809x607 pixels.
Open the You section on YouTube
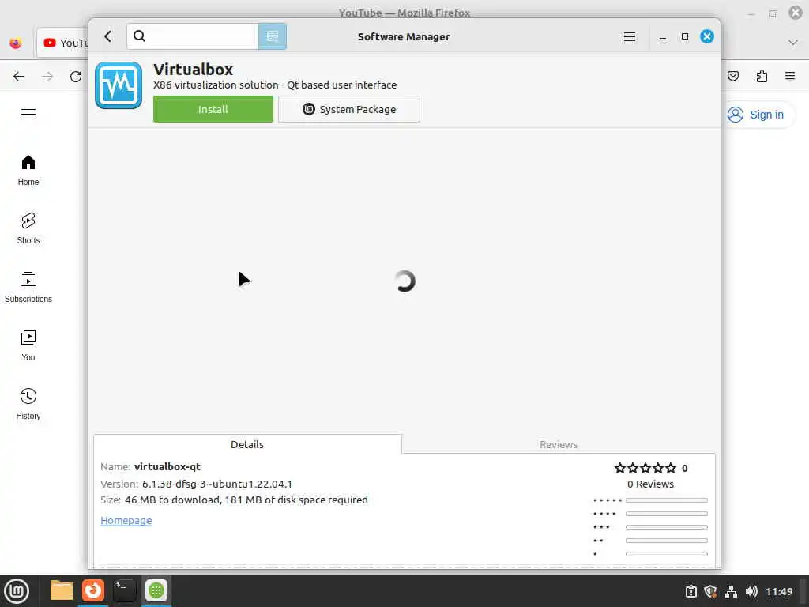(x=28, y=346)
